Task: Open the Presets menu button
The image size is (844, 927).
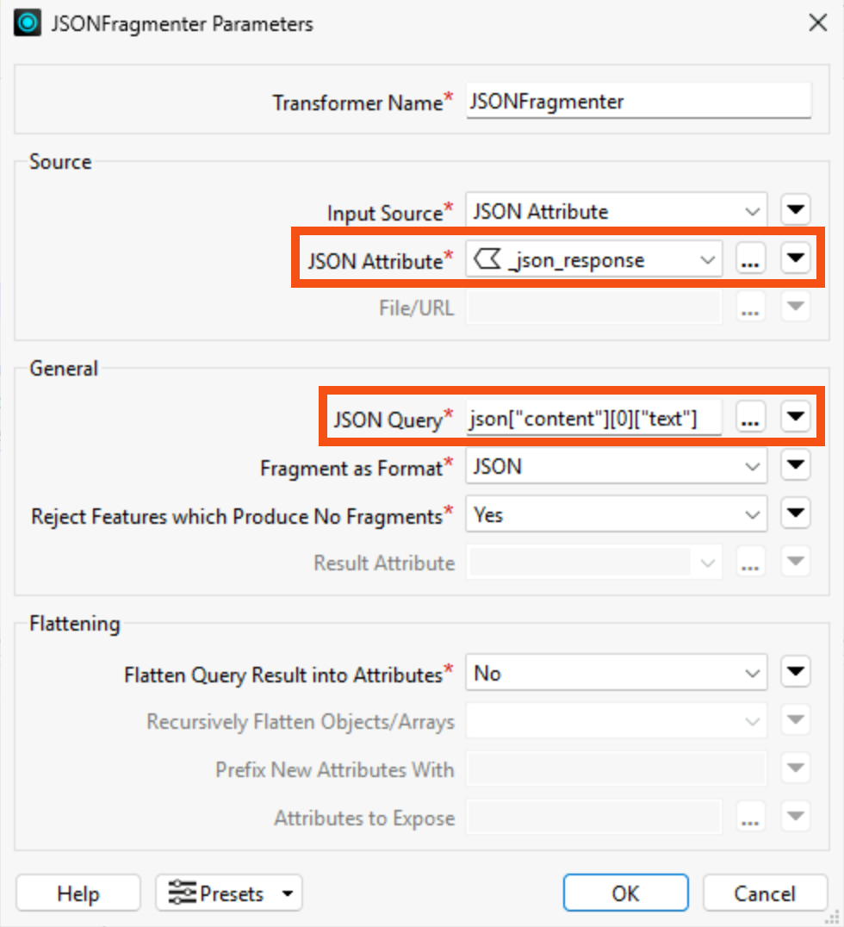Action: [229, 893]
